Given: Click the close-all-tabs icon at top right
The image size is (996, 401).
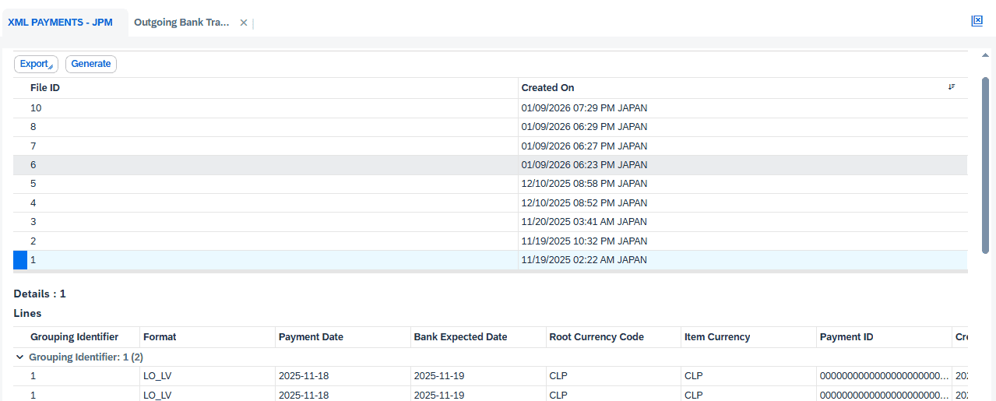Looking at the screenshot, I should click(977, 21).
